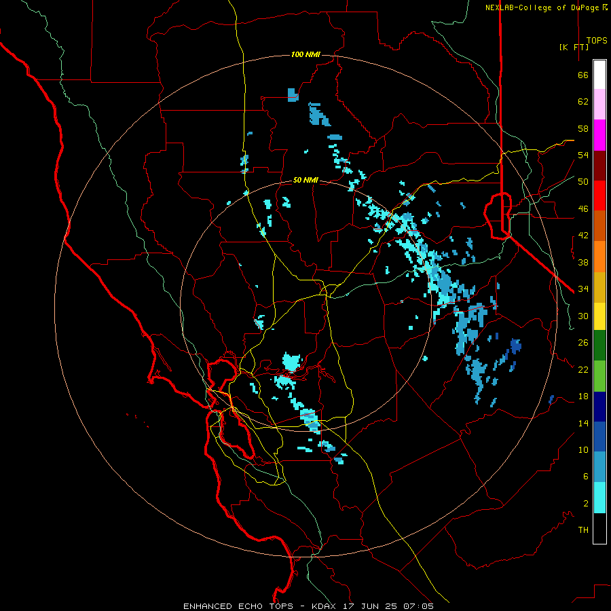
Task: Click the light pink legend swatch
Action: 599,104
